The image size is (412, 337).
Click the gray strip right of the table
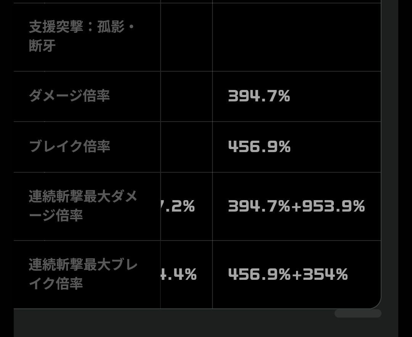pos(389,152)
